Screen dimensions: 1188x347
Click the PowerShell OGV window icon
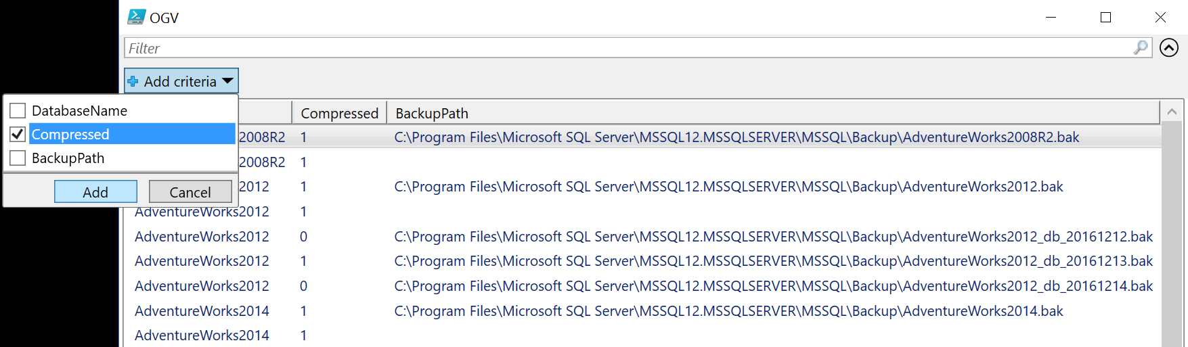click(136, 17)
